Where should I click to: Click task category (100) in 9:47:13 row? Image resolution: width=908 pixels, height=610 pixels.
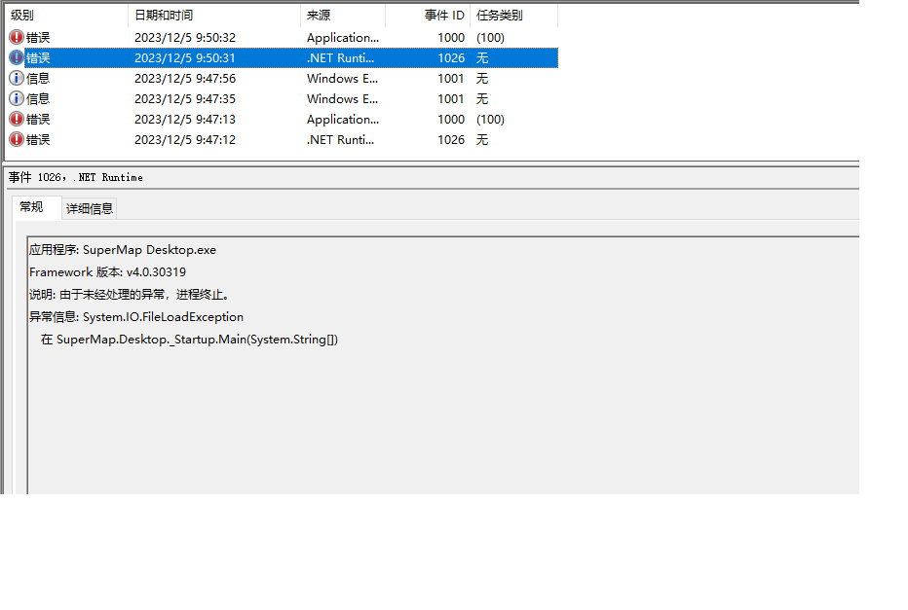click(x=490, y=119)
